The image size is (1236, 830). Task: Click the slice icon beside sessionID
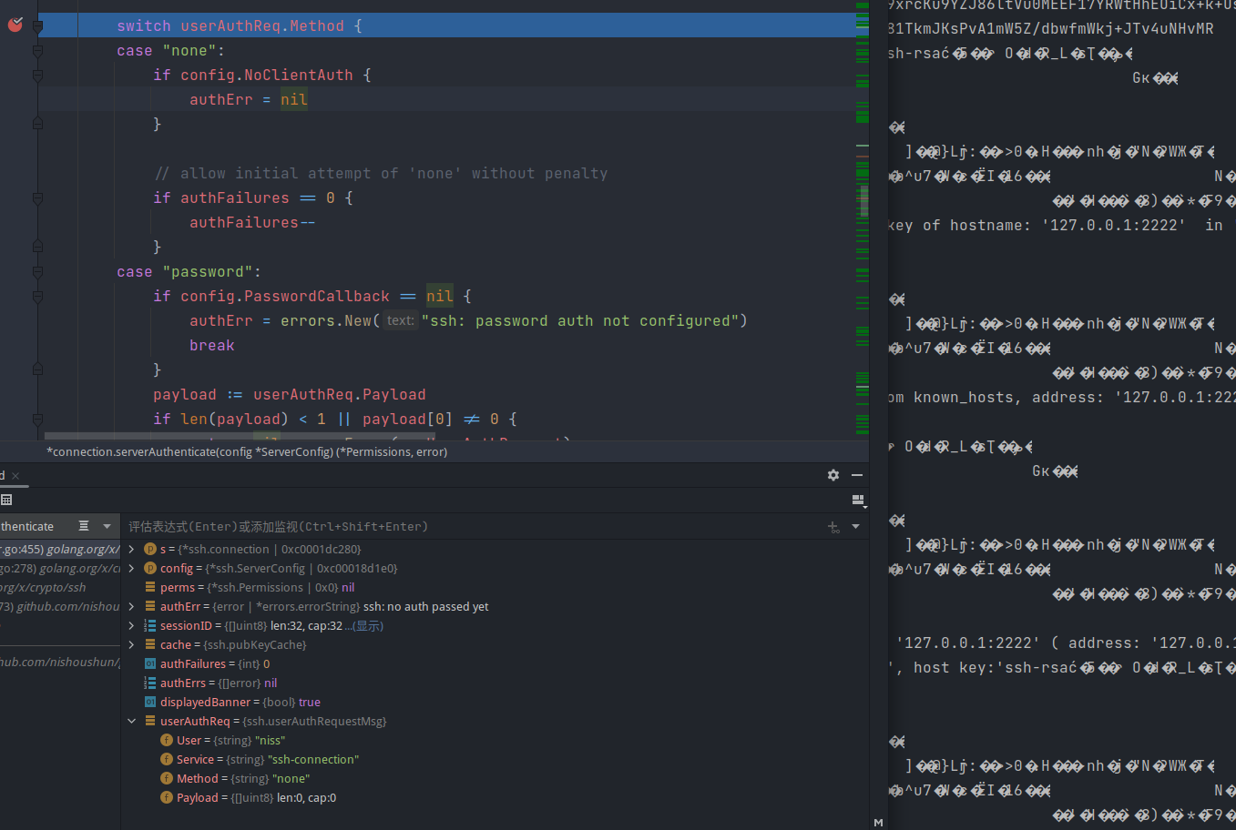click(x=150, y=625)
